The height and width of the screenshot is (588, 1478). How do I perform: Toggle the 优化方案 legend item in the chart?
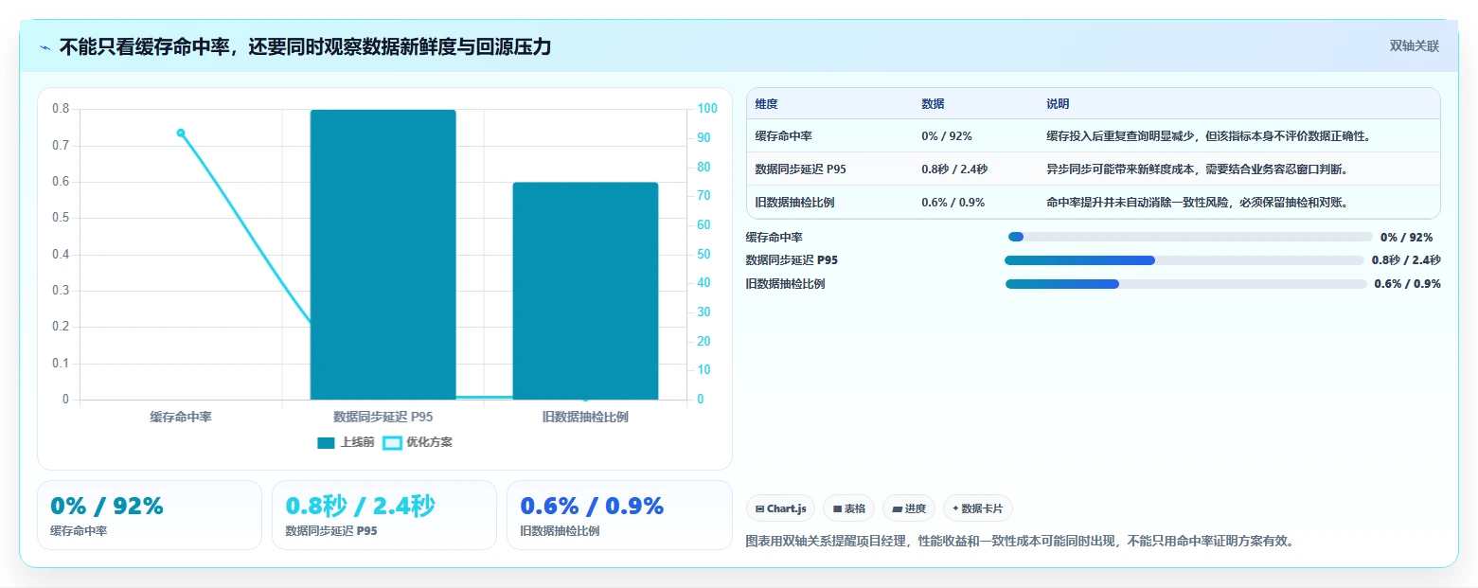click(418, 442)
